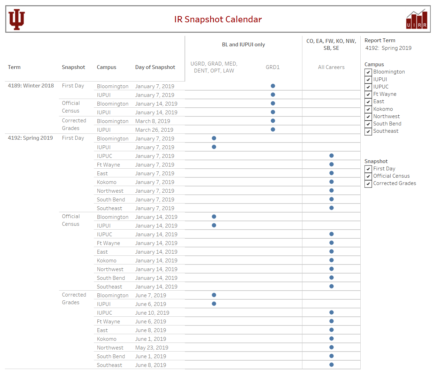Click the 'March 26, 2019' date cell

click(154, 130)
